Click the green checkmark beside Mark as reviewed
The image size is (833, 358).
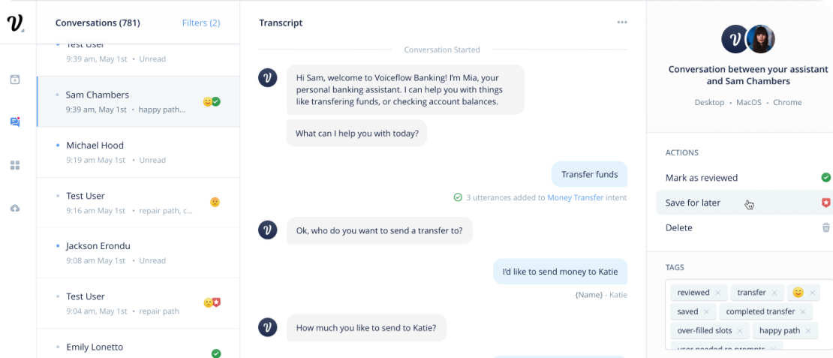tap(825, 178)
